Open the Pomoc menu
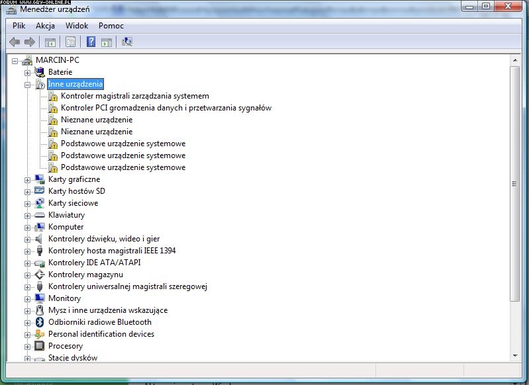 pyautogui.click(x=111, y=26)
